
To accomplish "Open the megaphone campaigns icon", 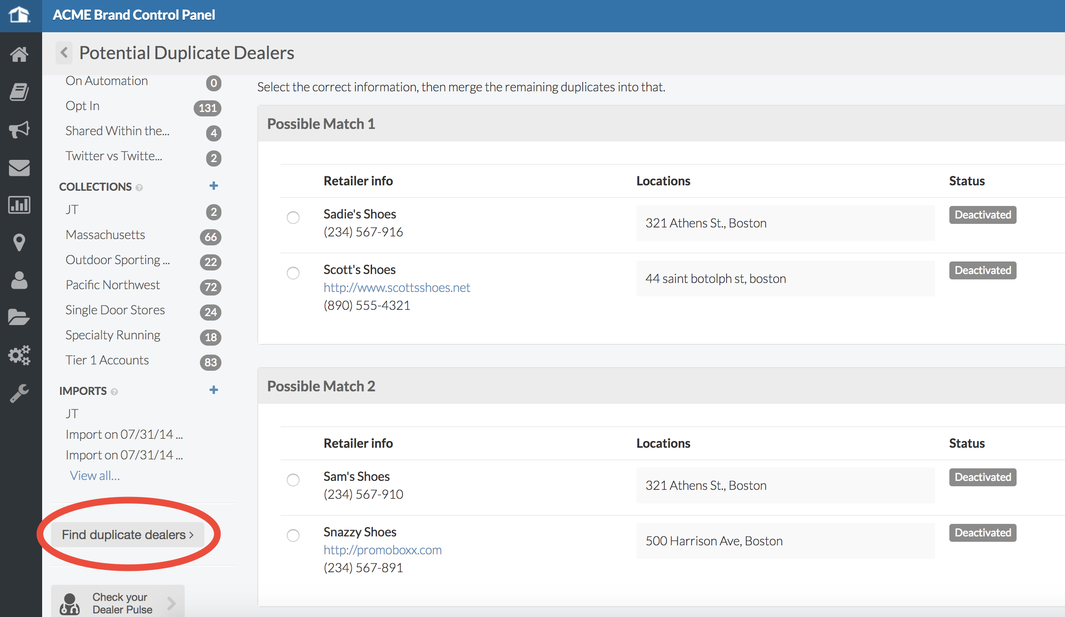I will click(19, 129).
